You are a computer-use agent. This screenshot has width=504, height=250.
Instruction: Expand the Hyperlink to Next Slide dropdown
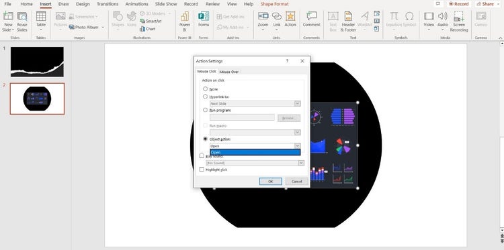[x=297, y=103]
